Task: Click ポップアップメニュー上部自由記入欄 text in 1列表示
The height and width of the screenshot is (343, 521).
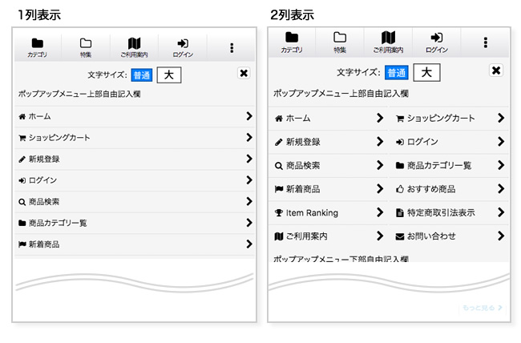Action: click(x=79, y=94)
